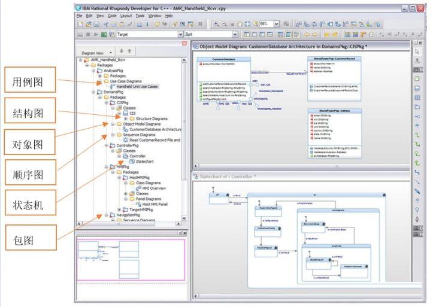Open the Window menu

pos(155,16)
